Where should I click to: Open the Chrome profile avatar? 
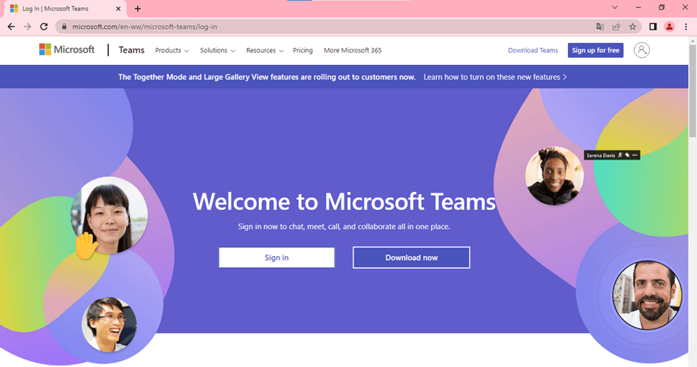pyautogui.click(x=670, y=27)
